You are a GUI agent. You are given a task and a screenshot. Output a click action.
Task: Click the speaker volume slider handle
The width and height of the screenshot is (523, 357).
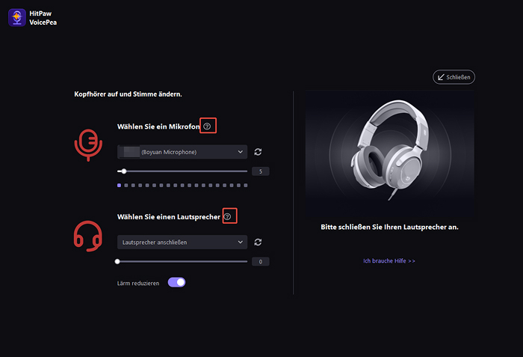[117, 261]
